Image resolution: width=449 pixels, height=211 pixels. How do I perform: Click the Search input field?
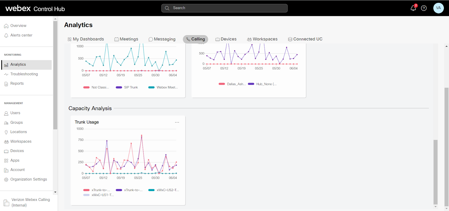pyautogui.click(x=224, y=8)
